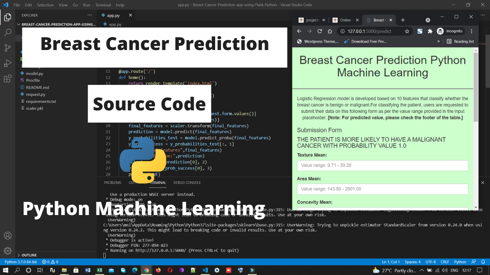Click the Texture Mean input field
The height and width of the screenshot is (275, 490).
[382, 165]
